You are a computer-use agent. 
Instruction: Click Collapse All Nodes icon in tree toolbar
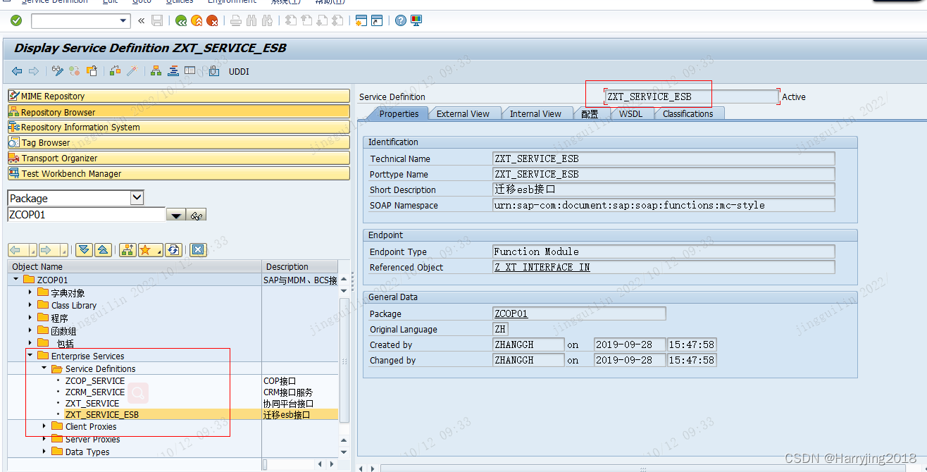click(103, 249)
